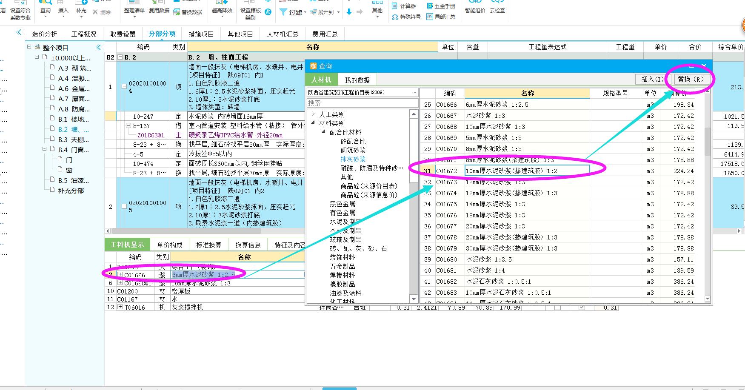Select row C01672 10mm厚水泥砂浆(掺建筑胶) 1:2

tap(558, 171)
